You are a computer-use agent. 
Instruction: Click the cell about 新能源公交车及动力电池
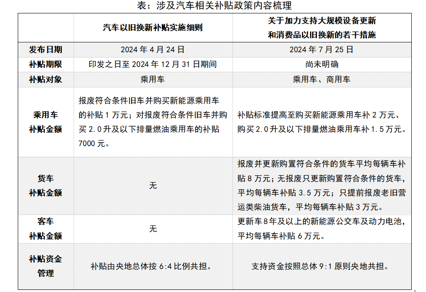tap(322, 229)
